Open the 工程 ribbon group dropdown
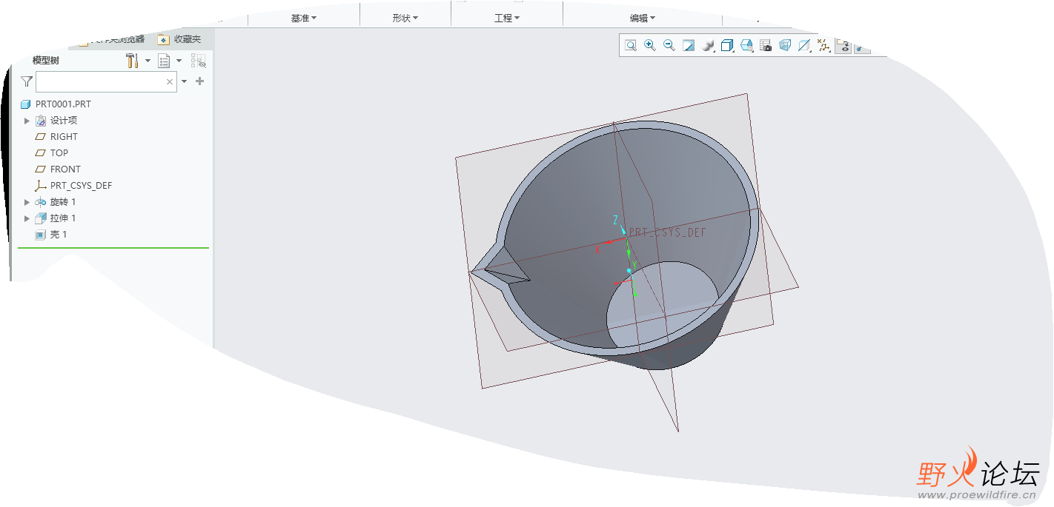Screen dimensions: 1054x507 tap(507, 18)
